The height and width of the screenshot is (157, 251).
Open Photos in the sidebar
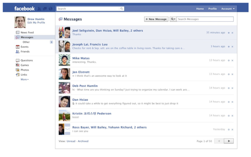point(25,70)
